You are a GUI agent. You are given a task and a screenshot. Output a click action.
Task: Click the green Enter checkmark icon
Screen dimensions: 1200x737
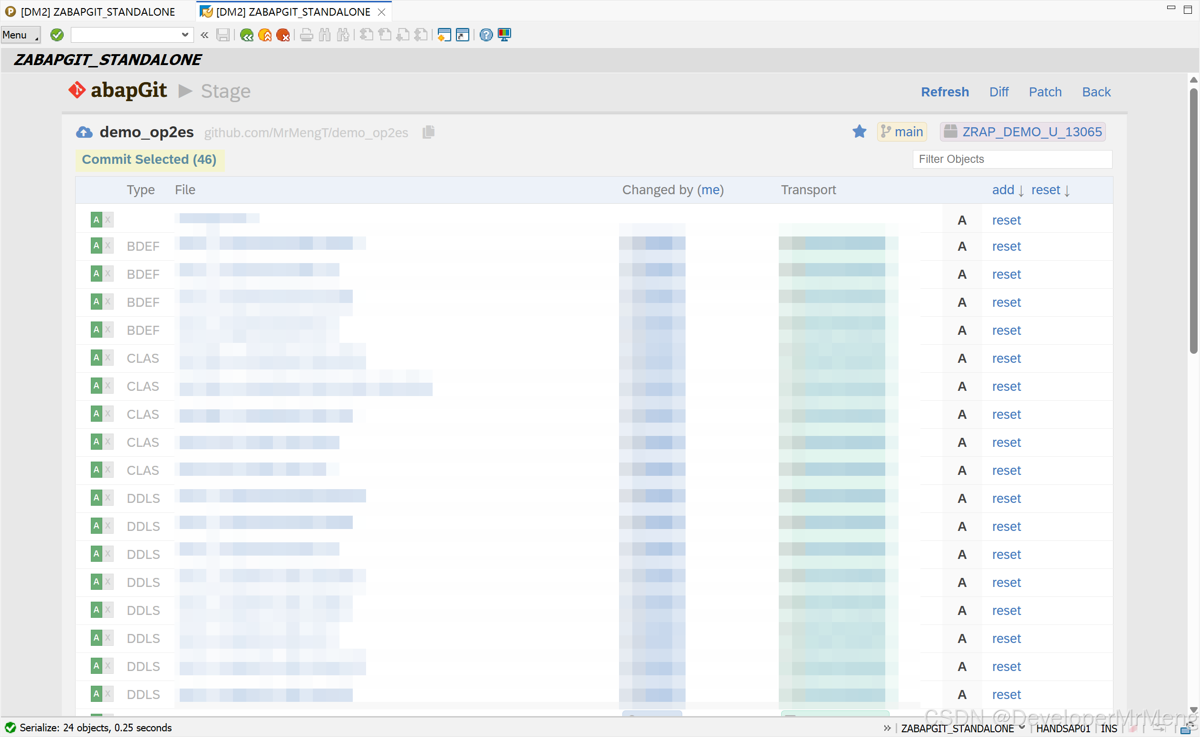57,35
